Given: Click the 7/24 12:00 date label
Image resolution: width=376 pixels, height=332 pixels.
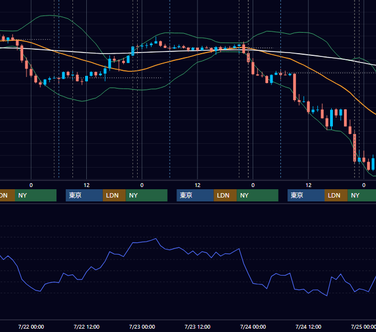Looking at the screenshot, I should (309, 326).
